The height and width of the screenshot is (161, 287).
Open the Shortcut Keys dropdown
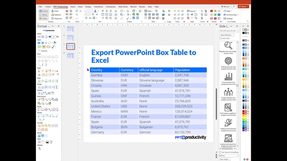[231, 15]
